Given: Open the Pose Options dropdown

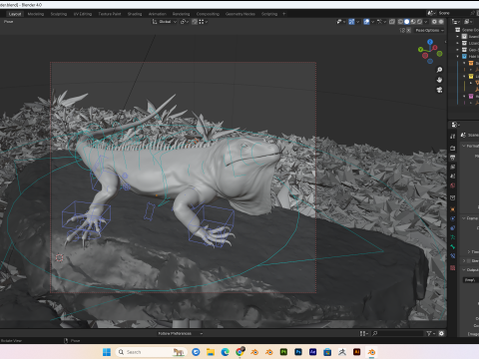Looking at the screenshot, I should [429, 30].
